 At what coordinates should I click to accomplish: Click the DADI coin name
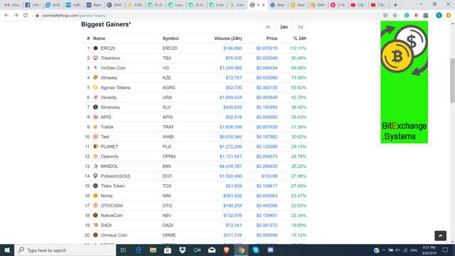click(x=106, y=225)
